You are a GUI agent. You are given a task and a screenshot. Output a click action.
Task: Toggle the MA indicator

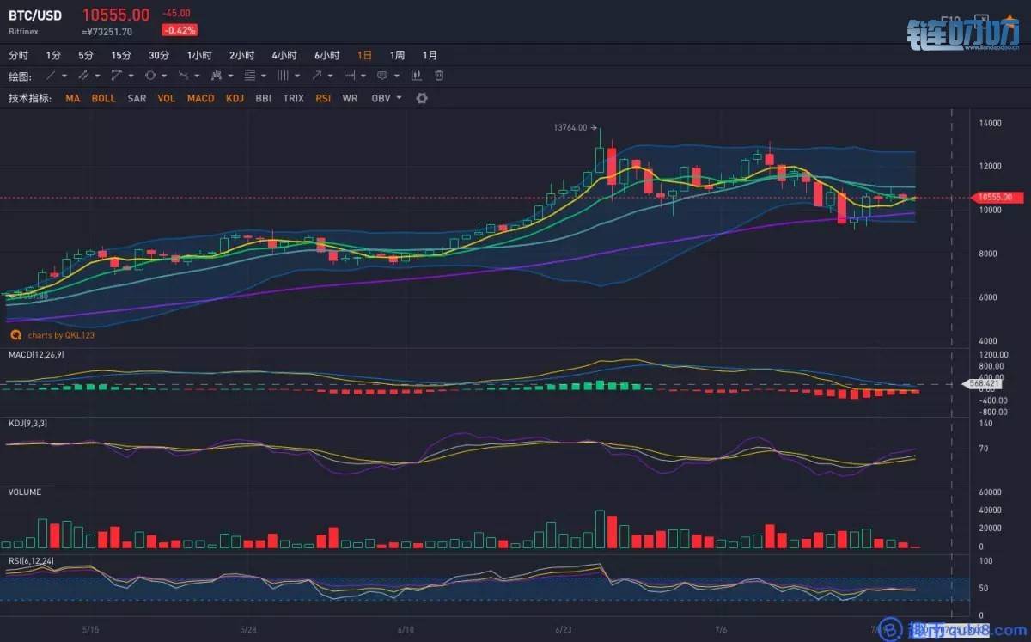(72, 98)
